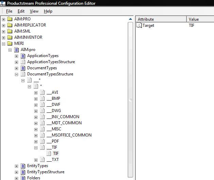Expand the __AVI node
The height and width of the screenshot is (180, 214).
(x=36, y=93)
